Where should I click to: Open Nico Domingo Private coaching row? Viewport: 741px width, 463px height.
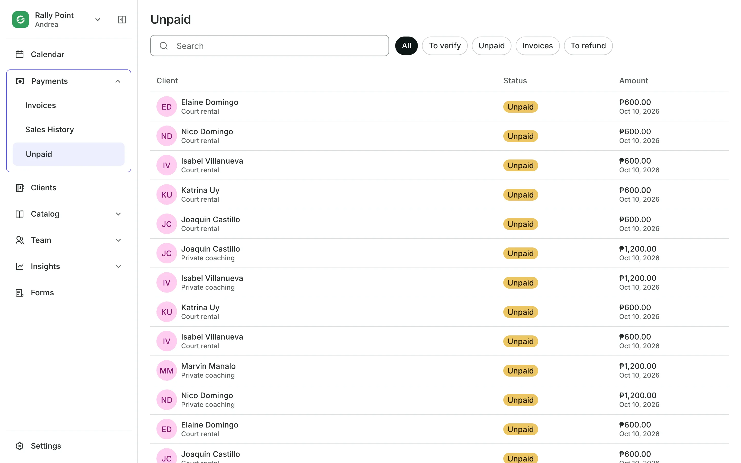coord(439,400)
